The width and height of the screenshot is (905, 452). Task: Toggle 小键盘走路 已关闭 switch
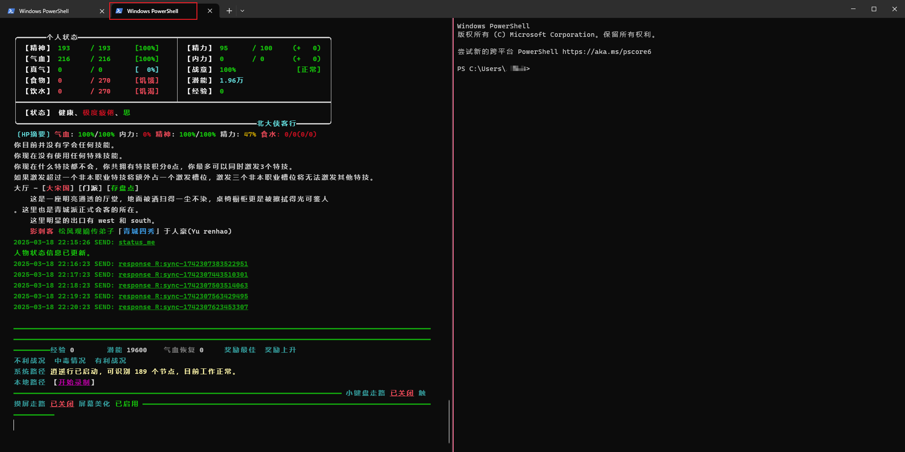pos(402,393)
